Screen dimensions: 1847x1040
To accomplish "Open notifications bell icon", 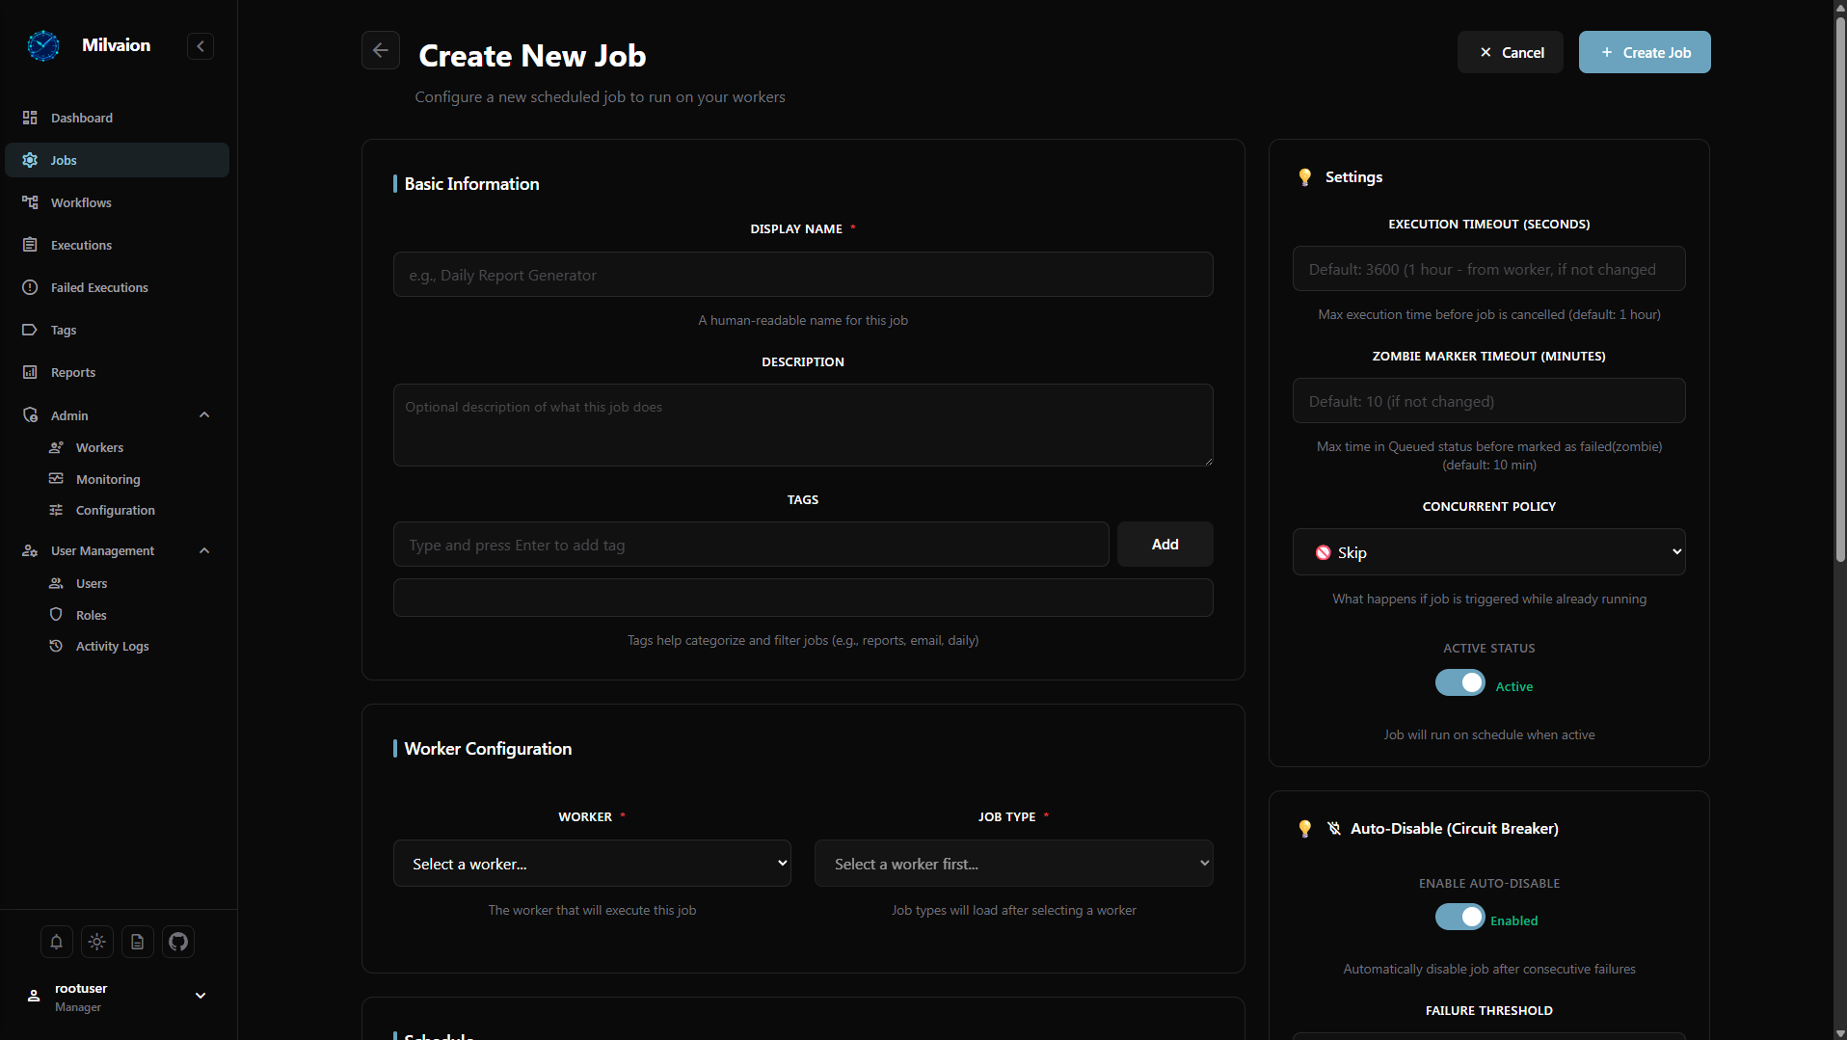I will 57,942.
